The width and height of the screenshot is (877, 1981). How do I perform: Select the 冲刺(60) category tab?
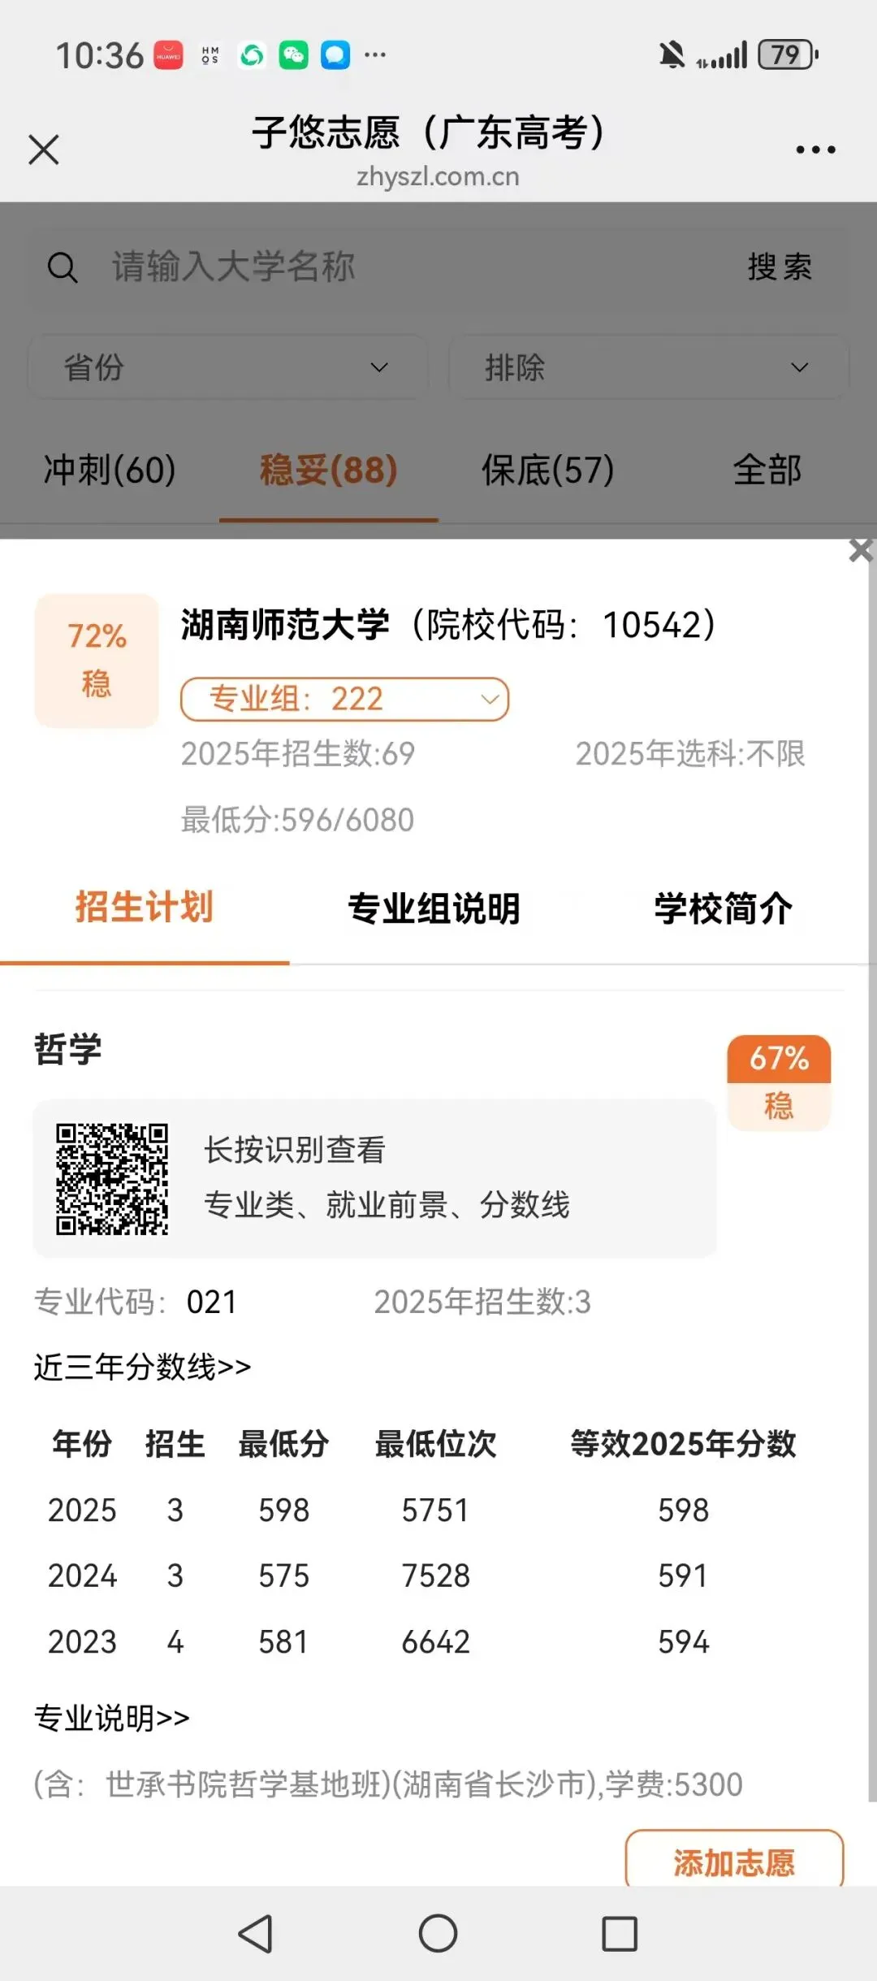(110, 470)
